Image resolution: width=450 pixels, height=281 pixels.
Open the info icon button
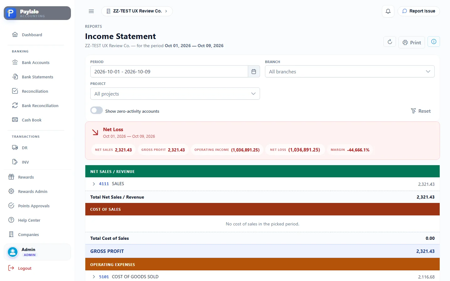[x=434, y=42]
